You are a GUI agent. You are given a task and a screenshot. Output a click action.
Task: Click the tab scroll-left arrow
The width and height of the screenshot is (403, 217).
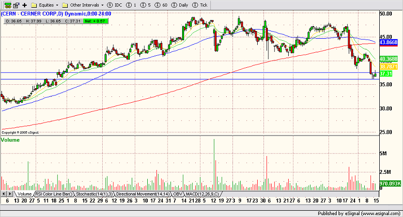(x=3, y=194)
